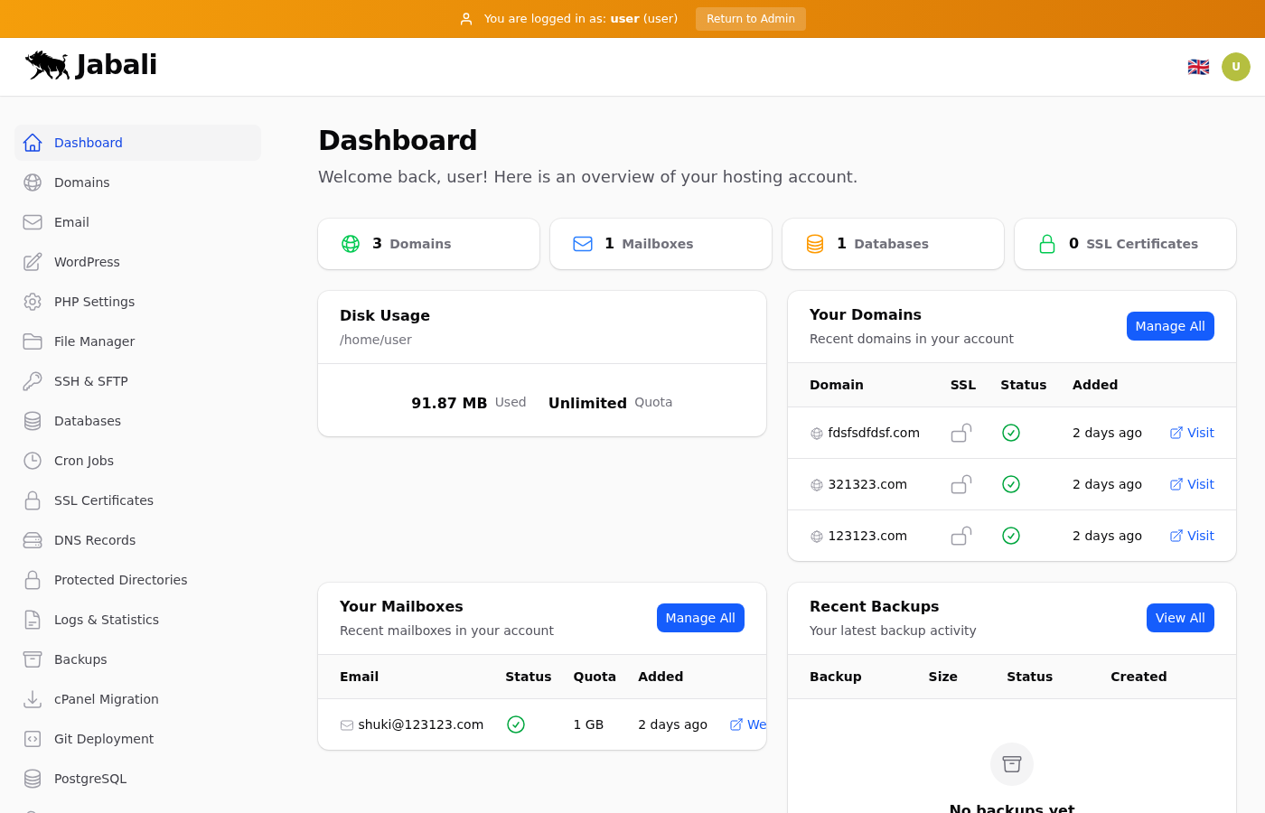Click the open padlock for fdsfsdfdsf.com
Image resolution: width=1265 pixels, height=813 pixels.
[x=961, y=434]
